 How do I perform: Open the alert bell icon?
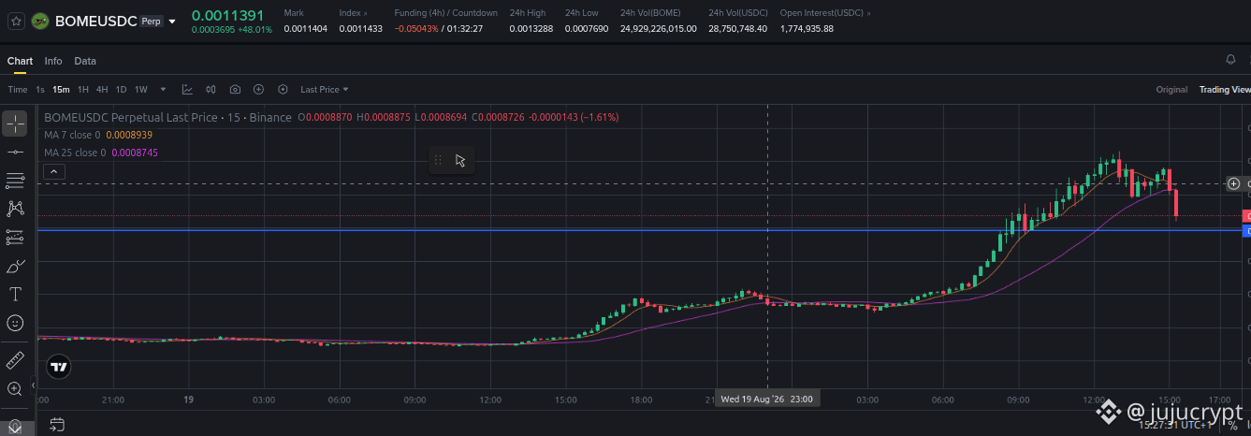[x=1230, y=60]
